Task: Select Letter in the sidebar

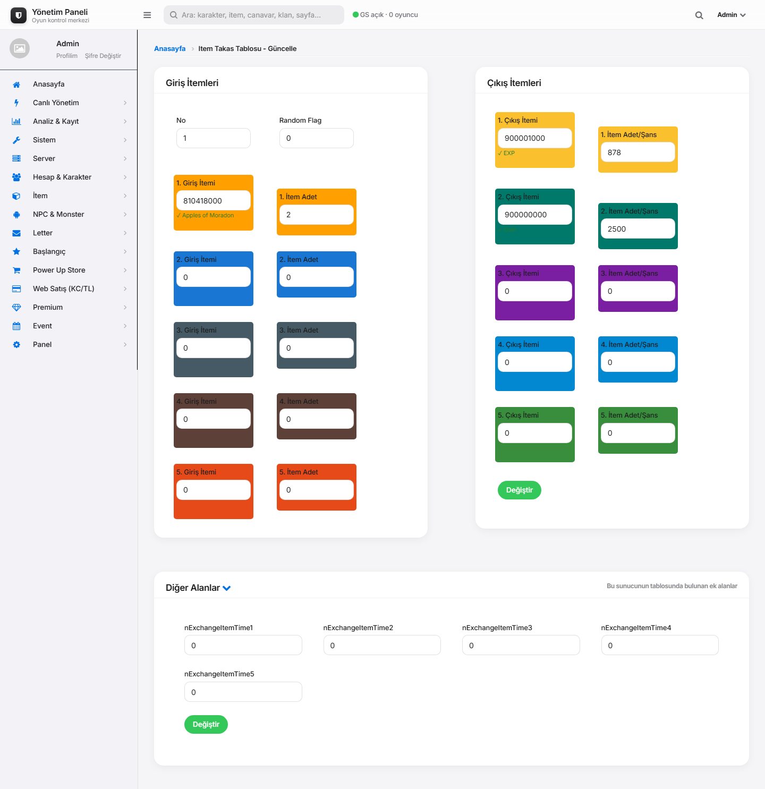Action: (69, 233)
